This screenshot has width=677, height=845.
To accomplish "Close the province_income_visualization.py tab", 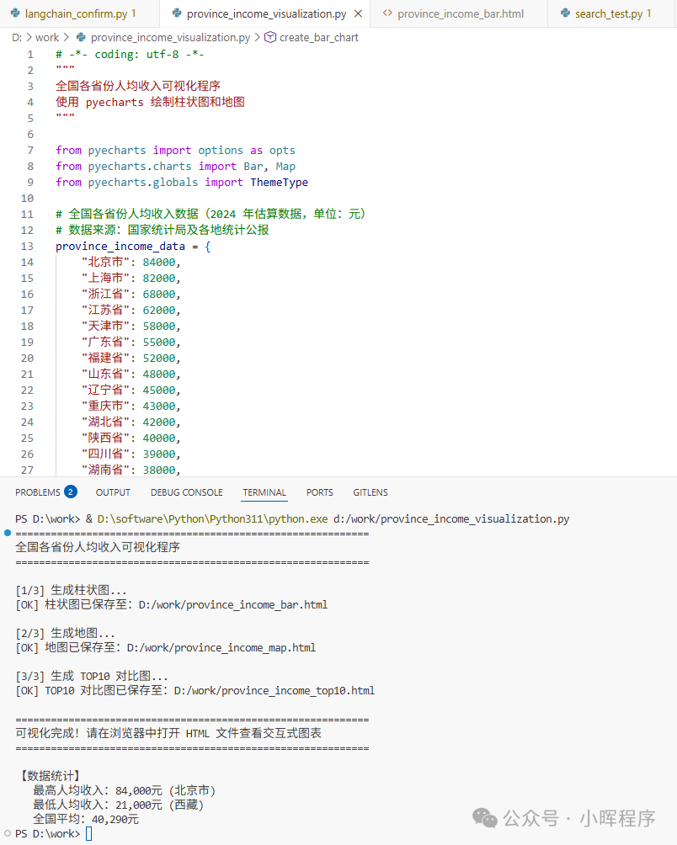I will pyautogui.click(x=358, y=14).
